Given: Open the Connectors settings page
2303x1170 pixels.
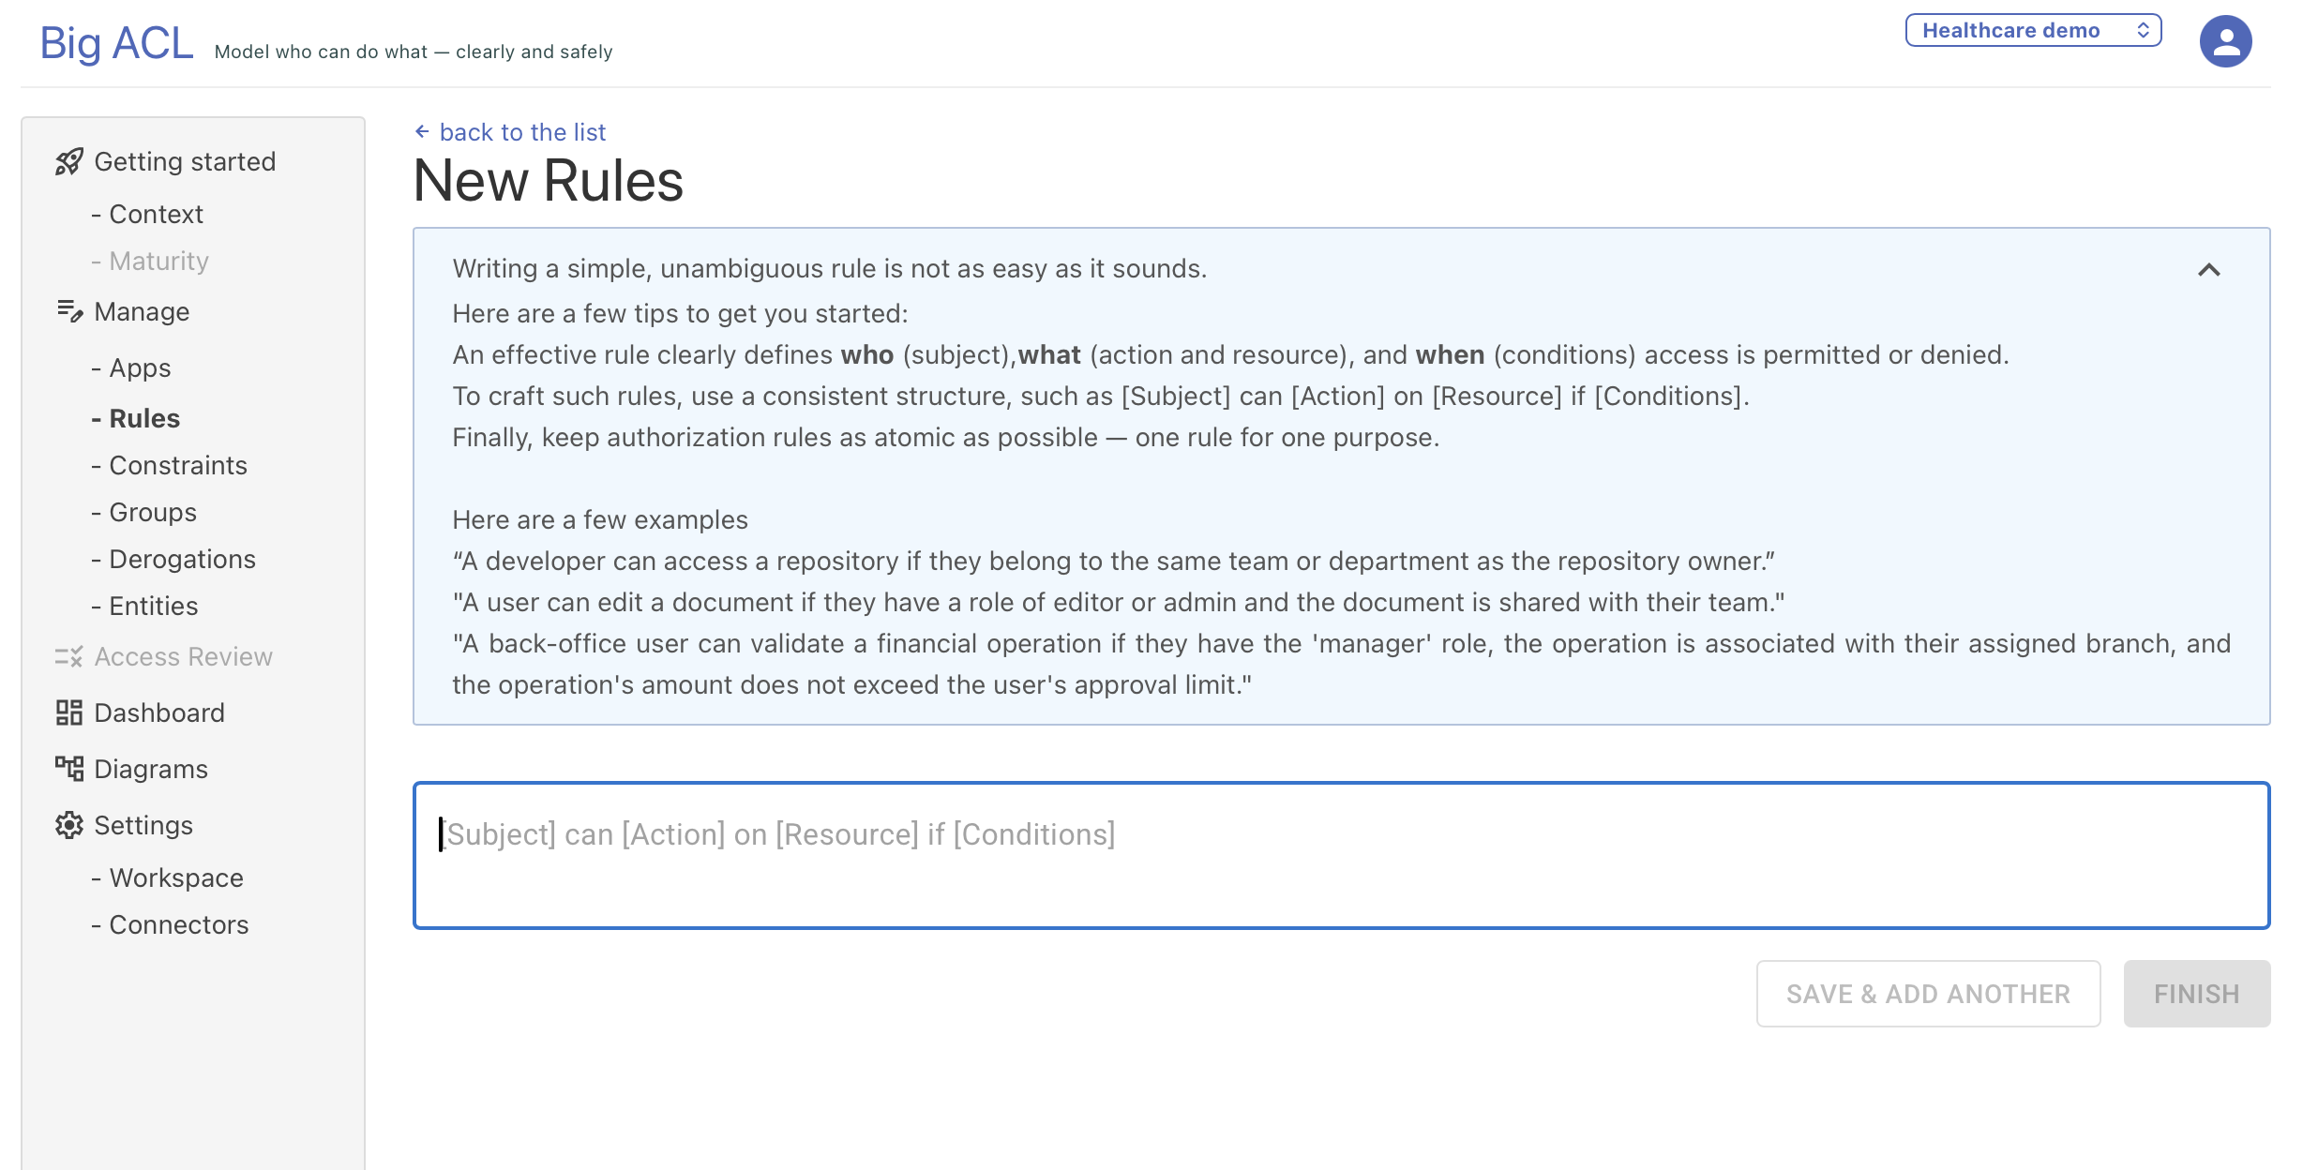Looking at the screenshot, I should [178, 925].
